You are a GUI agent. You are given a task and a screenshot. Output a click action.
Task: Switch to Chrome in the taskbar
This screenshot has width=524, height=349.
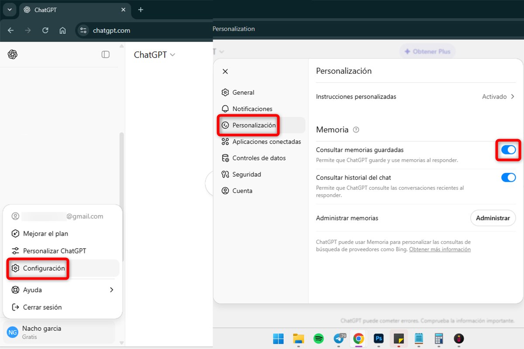pos(359,339)
